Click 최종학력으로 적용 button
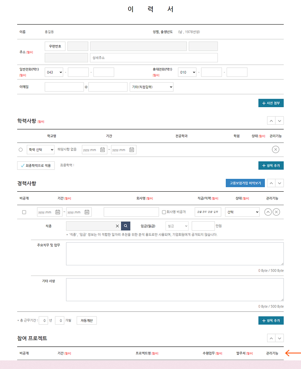 [36, 166]
